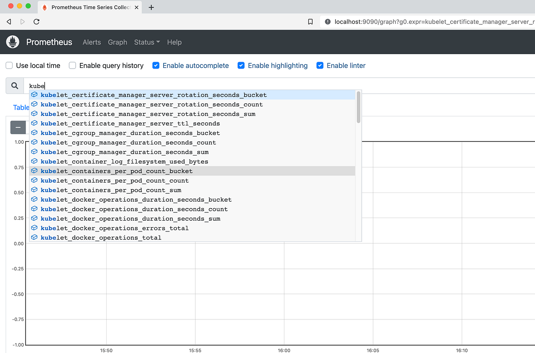
Task: Click the bookmark icon in address bar
Action: (310, 22)
